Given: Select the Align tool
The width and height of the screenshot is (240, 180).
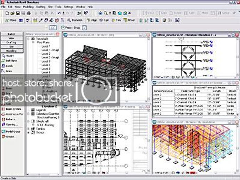Looking at the screenshot, I should [x=92, y=20].
